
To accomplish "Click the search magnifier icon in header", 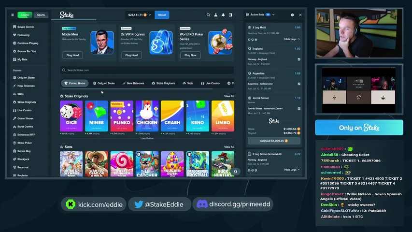I will [x=208, y=15].
